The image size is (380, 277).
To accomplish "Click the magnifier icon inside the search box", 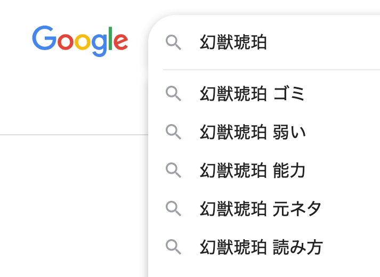I will 174,43.
